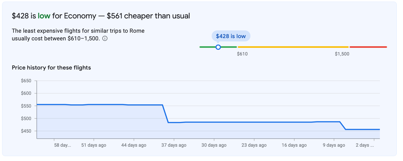Click the $550 y-axis label
Screen dimensions: 403x161
tap(26, 106)
